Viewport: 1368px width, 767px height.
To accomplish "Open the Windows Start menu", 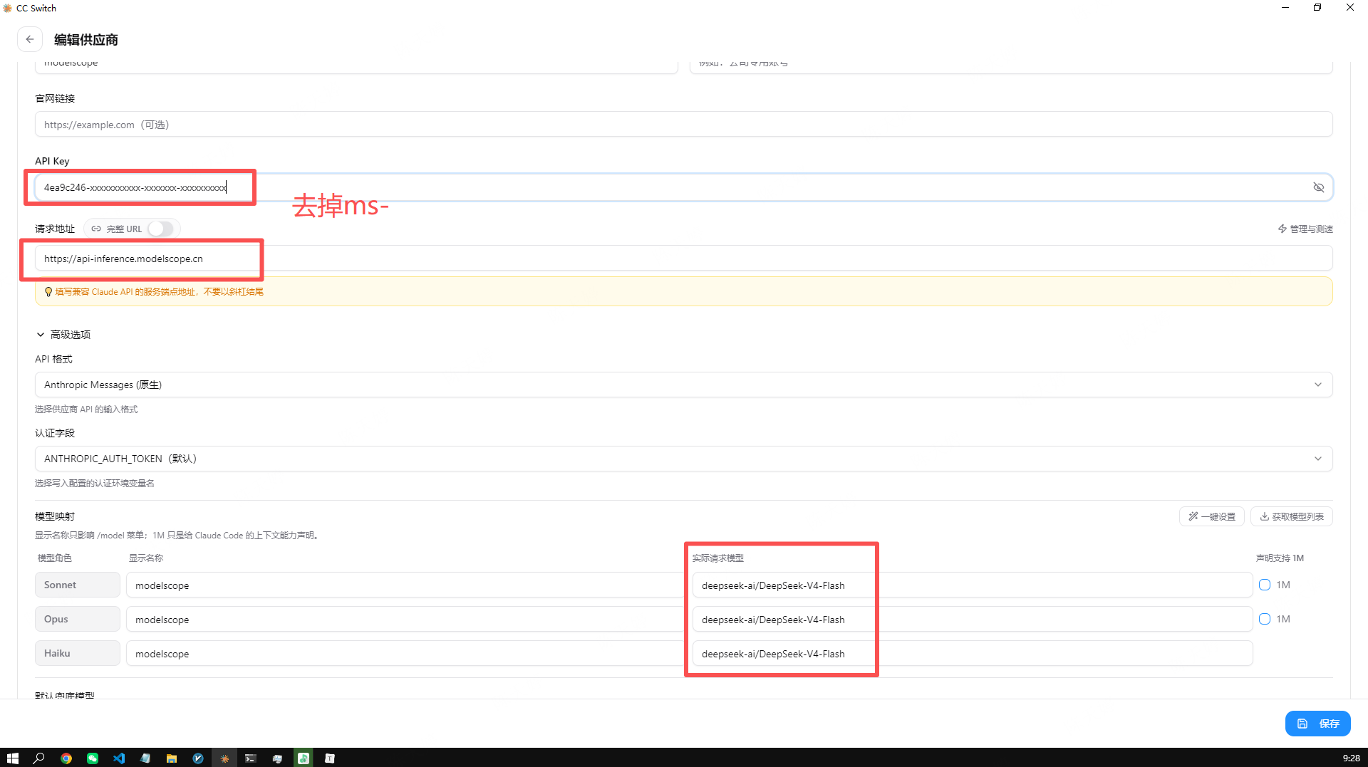I will (x=12, y=758).
